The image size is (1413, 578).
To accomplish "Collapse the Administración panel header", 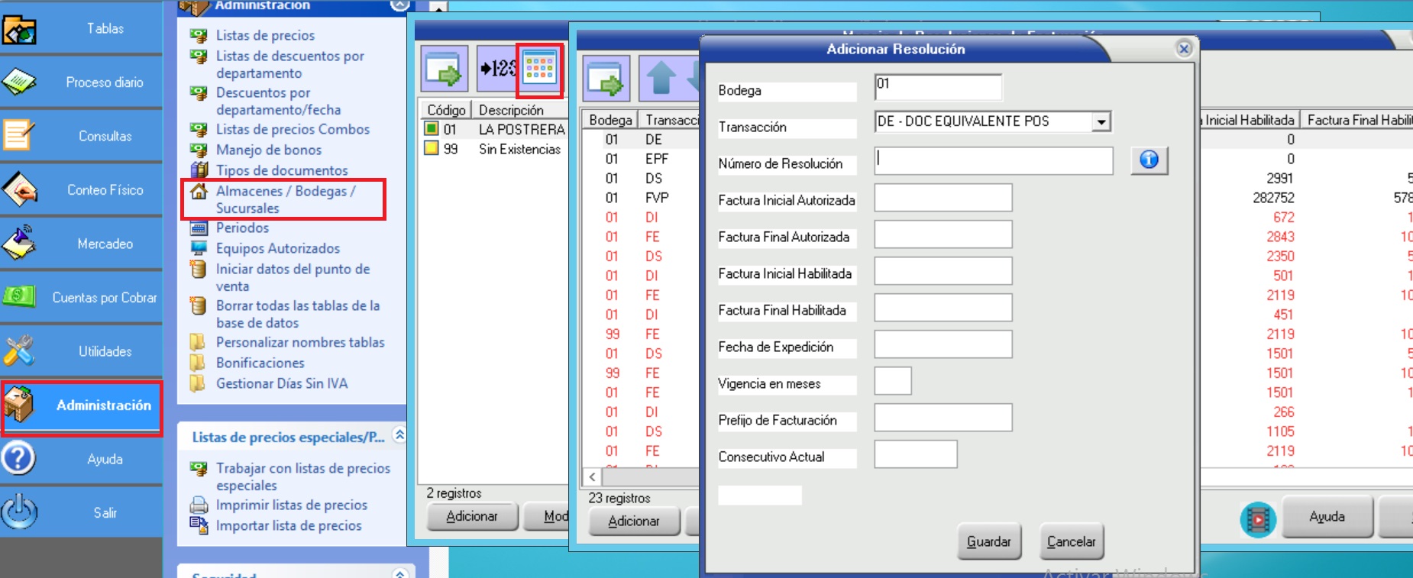I will [x=399, y=5].
